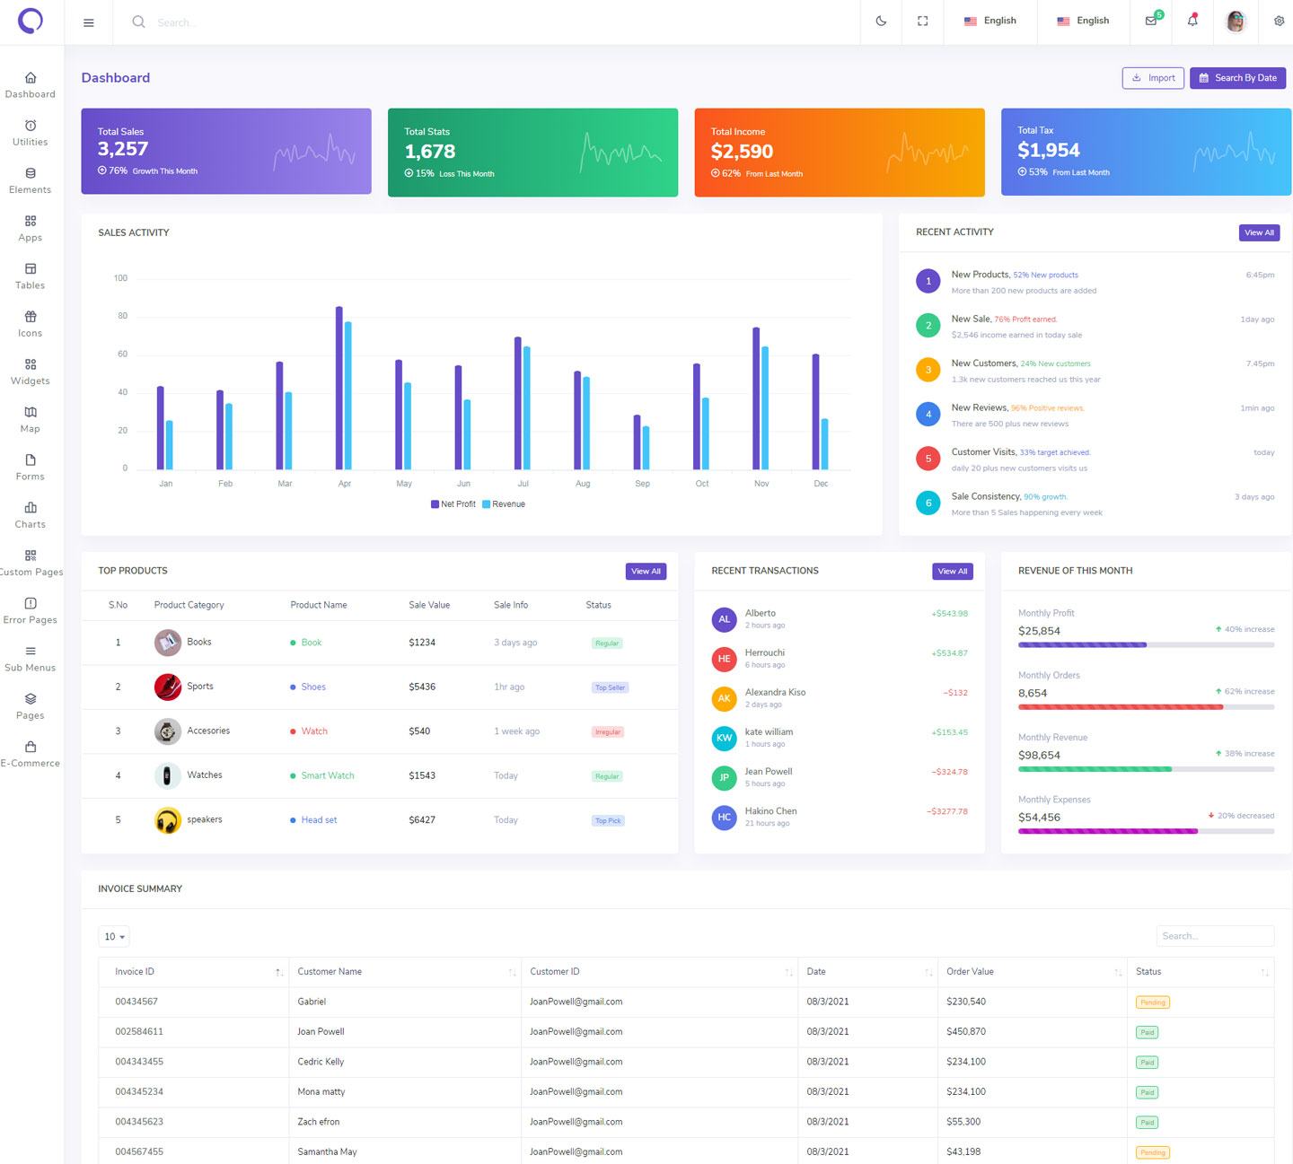Select Sub Menus in the sidebar
Viewport: 1293px width, 1164px height.
(31, 659)
